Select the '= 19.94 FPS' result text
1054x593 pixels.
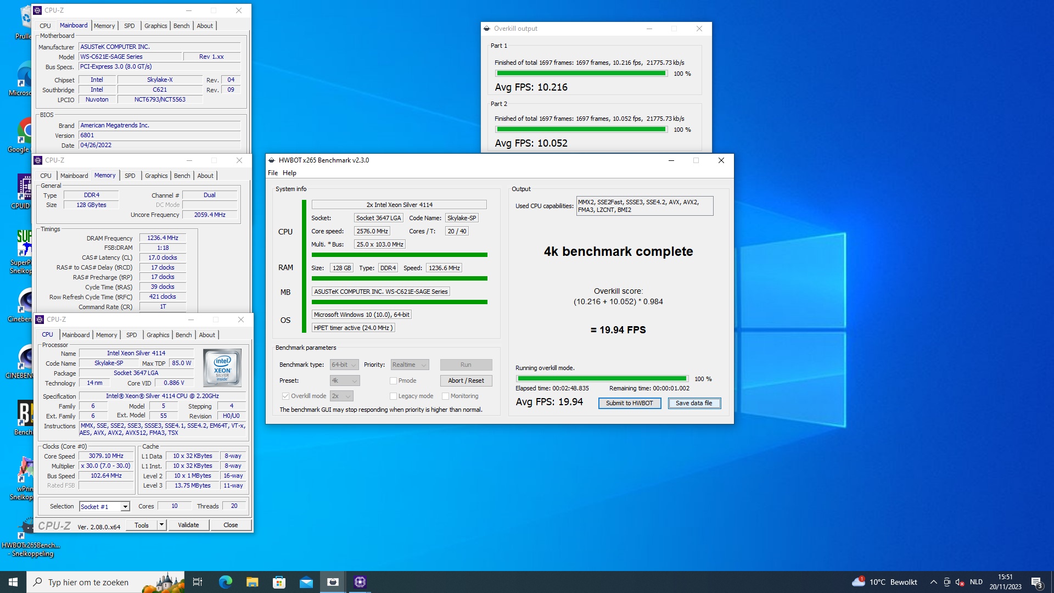(x=618, y=330)
